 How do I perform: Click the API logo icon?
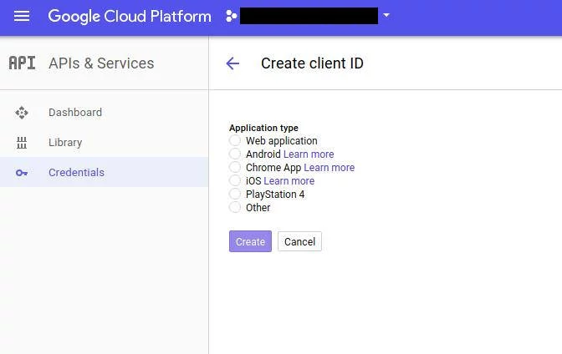(23, 63)
